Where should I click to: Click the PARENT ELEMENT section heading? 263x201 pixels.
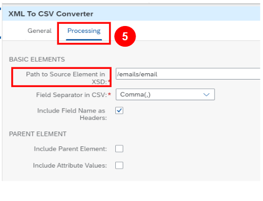pyautogui.click(x=38, y=134)
